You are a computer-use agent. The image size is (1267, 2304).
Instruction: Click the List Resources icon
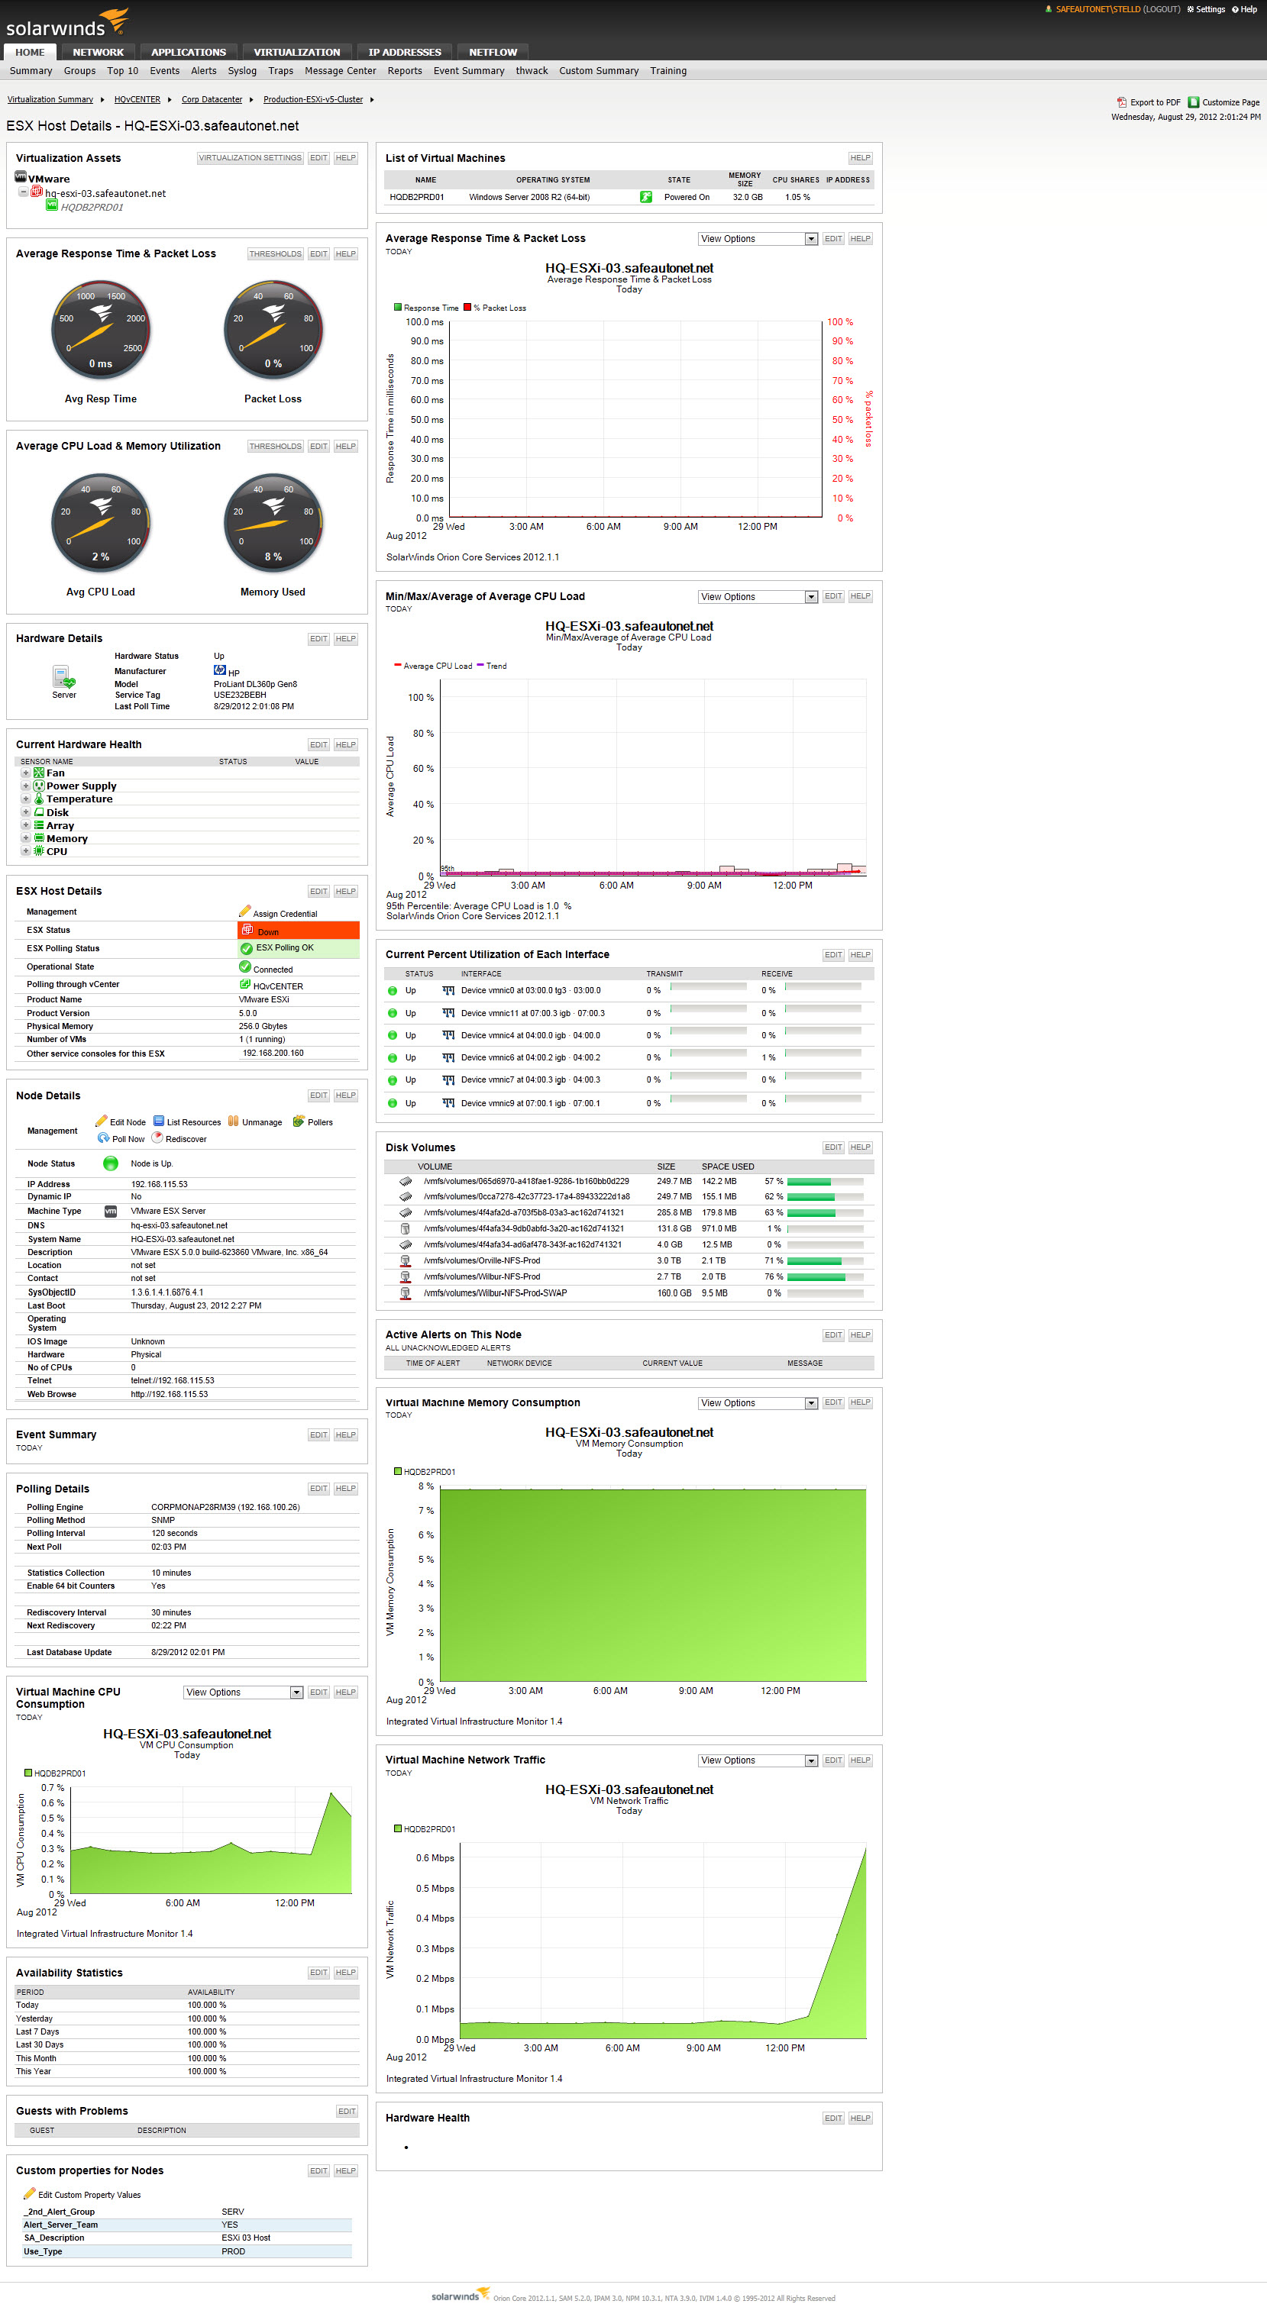pyautogui.click(x=158, y=1121)
